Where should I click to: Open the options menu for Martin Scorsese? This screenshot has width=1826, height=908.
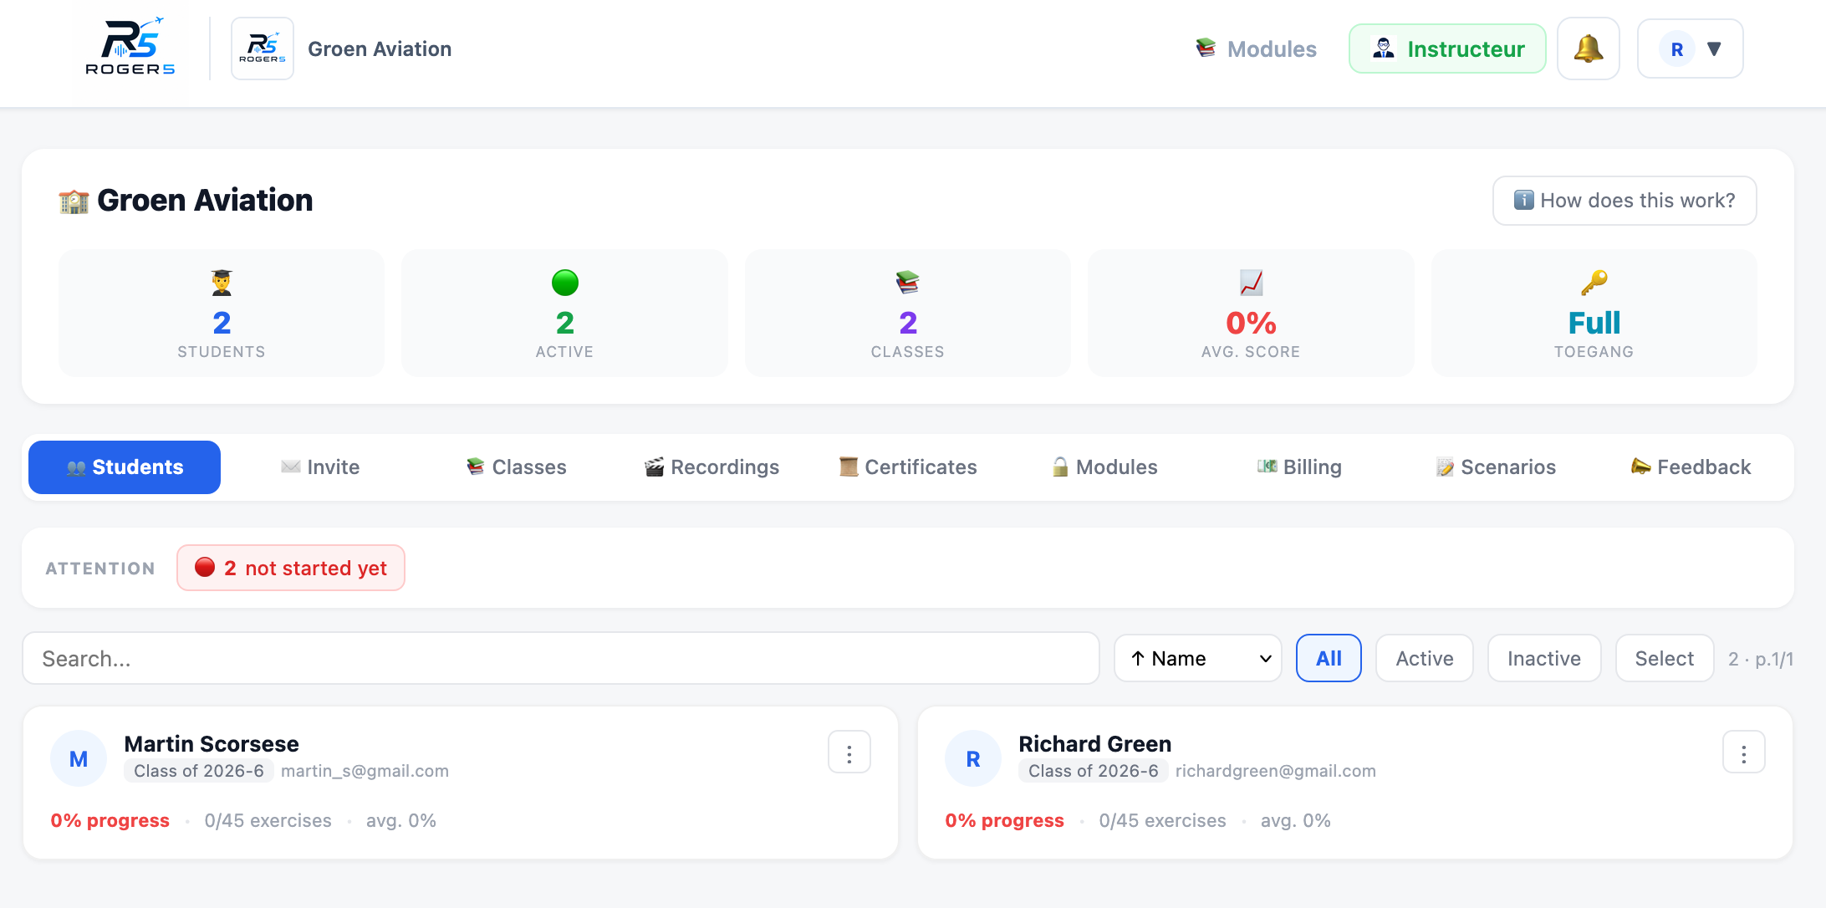click(849, 752)
